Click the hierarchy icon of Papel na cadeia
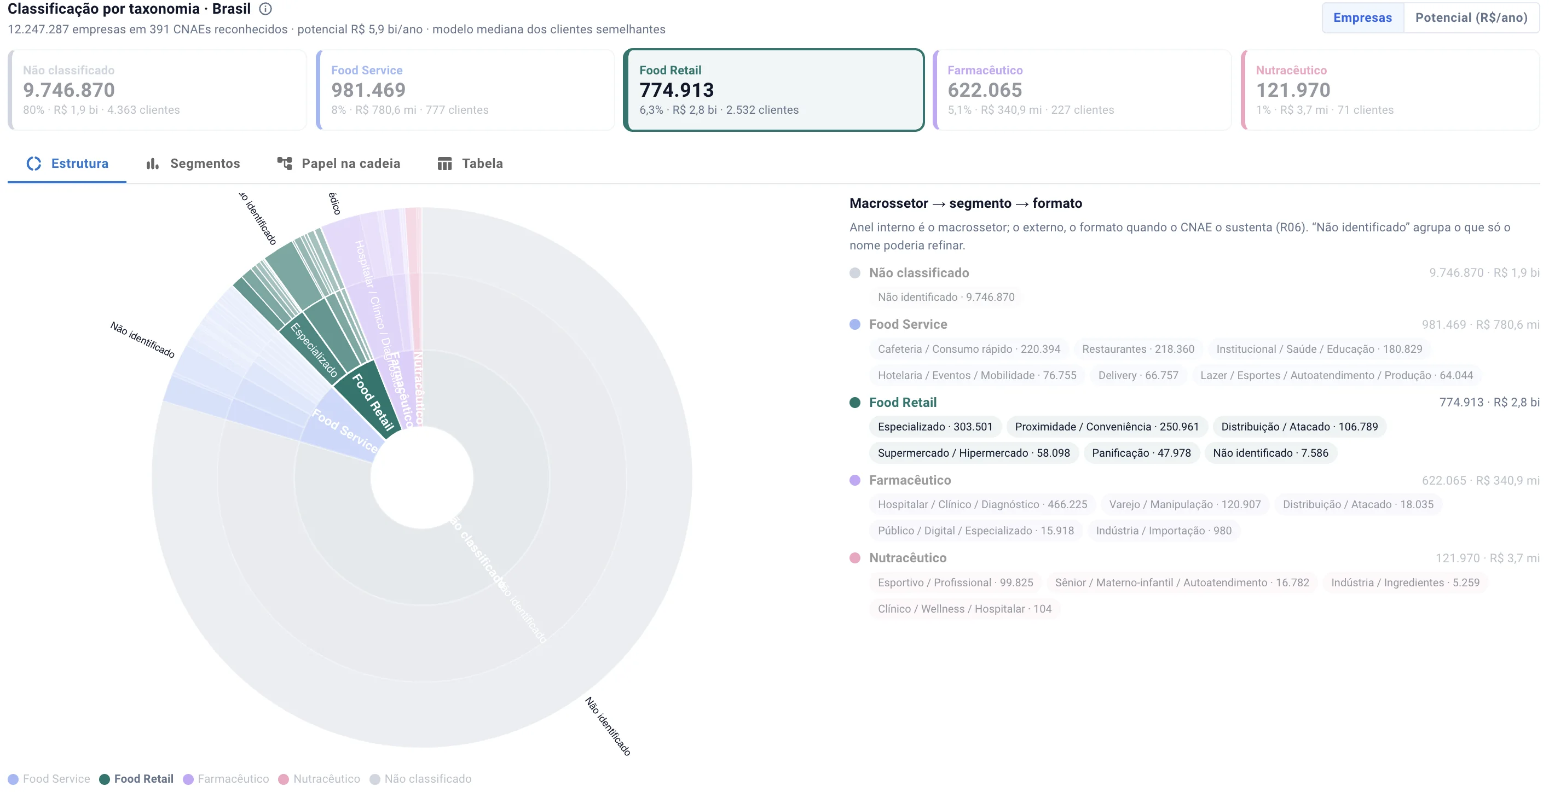1549x792 pixels. pos(285,164)
